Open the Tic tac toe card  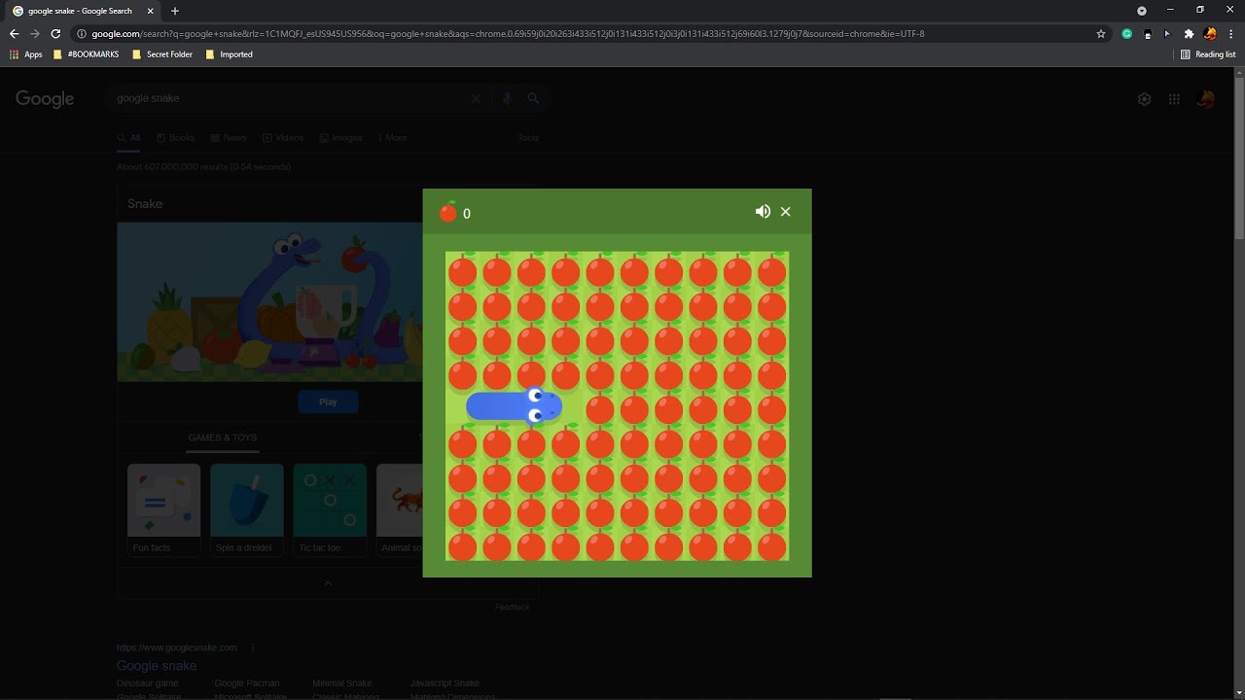coord(330,509)
